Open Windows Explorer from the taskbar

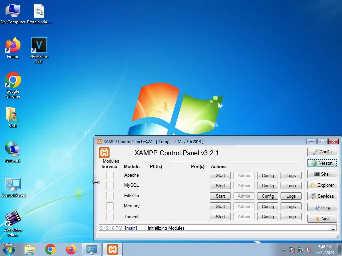click(x=30, y=249)
